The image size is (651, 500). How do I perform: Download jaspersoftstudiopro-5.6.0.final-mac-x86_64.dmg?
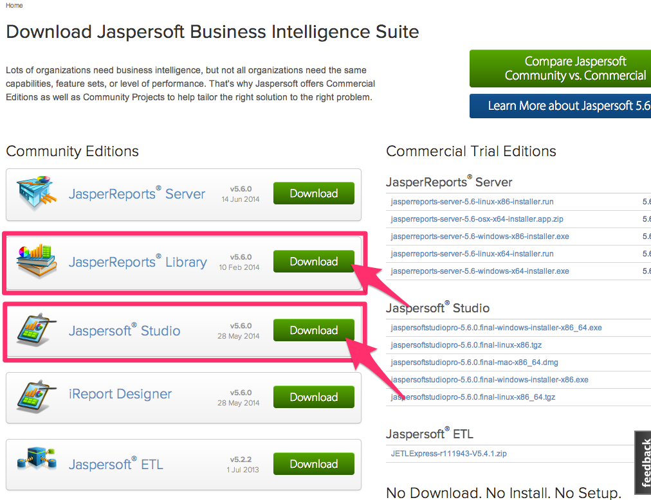475,362
